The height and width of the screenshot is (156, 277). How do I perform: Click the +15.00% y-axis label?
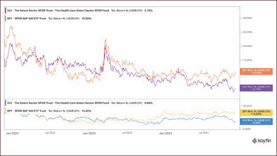click(247, 60)
